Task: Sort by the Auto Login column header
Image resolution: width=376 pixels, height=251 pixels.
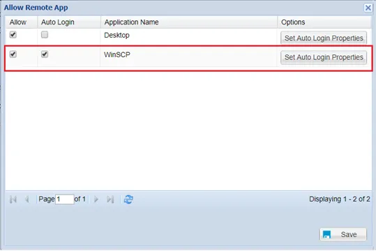Action: point(69,22)
